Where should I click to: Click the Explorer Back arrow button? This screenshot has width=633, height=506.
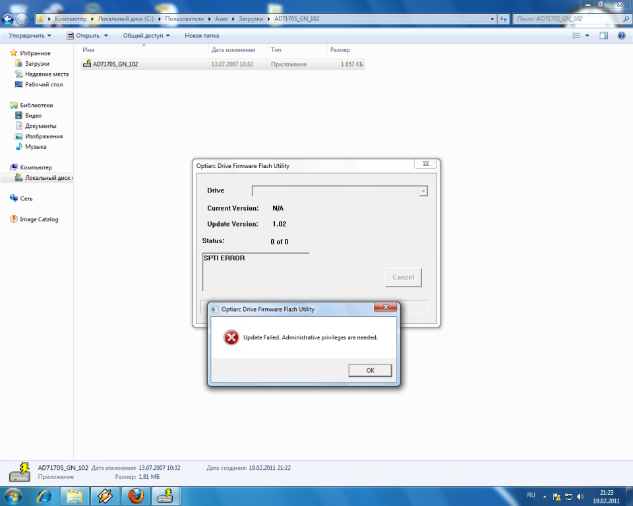point(8,18)
